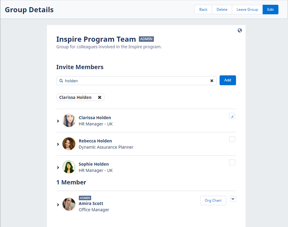Open Amira Scott's actions dropdown
This screenshot has height=227, width=288.
(x=233, y=199)
